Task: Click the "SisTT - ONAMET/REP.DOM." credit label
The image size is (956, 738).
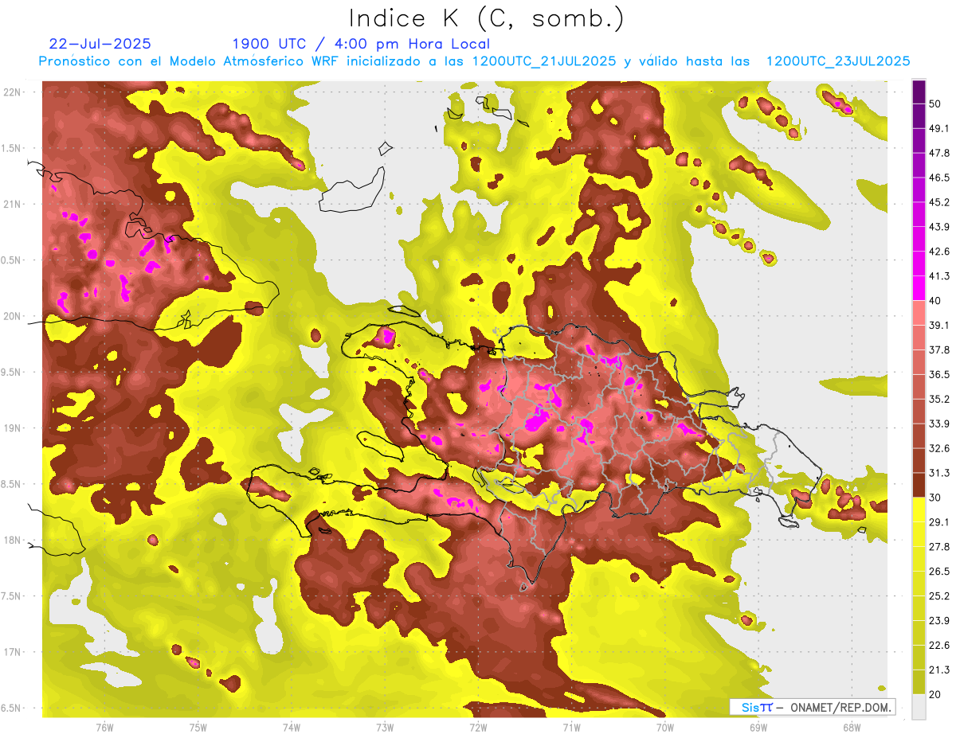Action: (x=813, y=707)
